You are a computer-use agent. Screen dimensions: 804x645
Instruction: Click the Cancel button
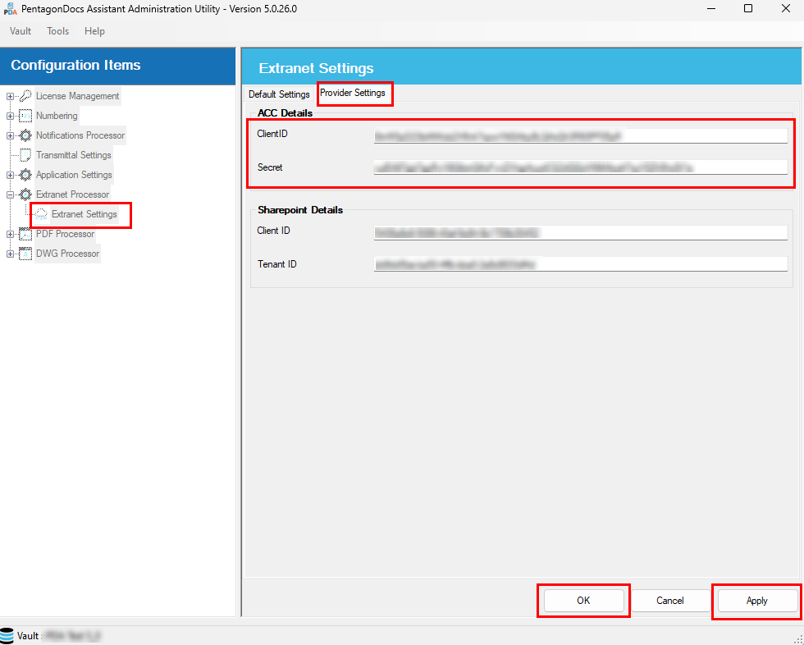click(670, 601)
